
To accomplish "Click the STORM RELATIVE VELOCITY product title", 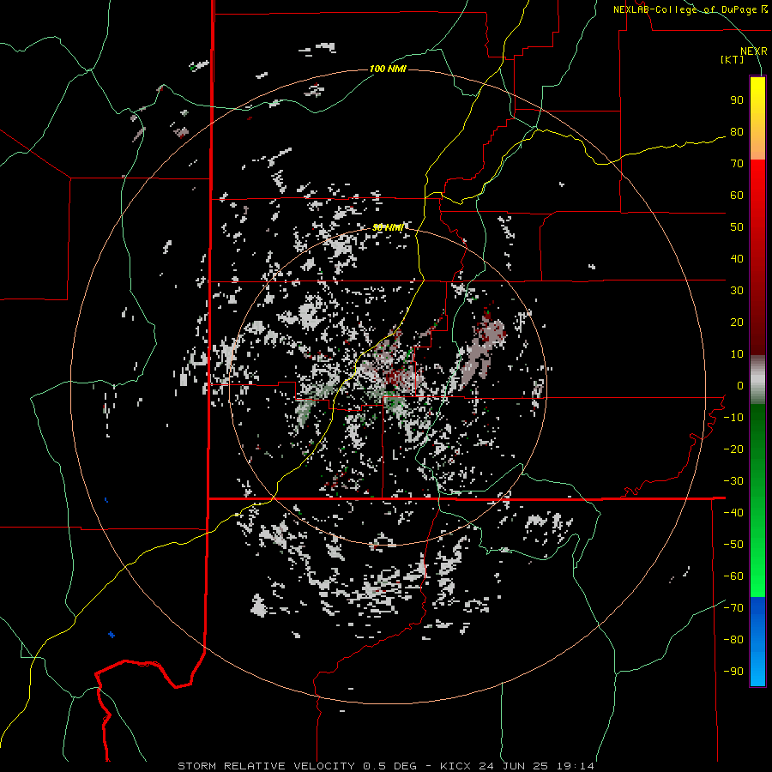I will tap(266, 766).
